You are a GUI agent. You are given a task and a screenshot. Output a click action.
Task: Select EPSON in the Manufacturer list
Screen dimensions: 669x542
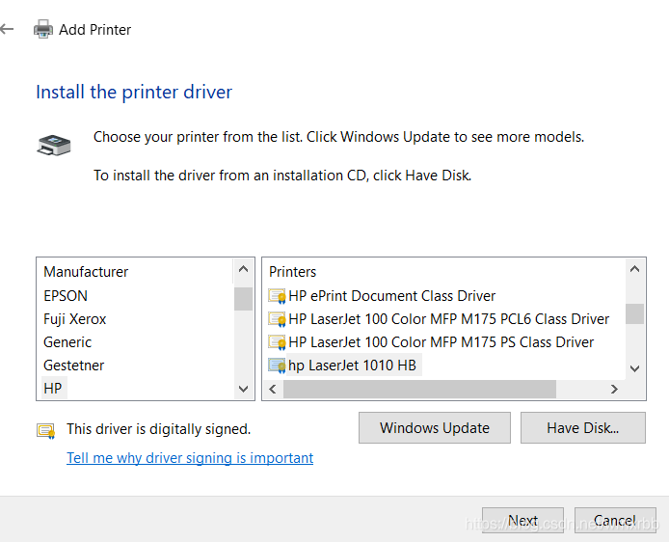pos(66,296)
